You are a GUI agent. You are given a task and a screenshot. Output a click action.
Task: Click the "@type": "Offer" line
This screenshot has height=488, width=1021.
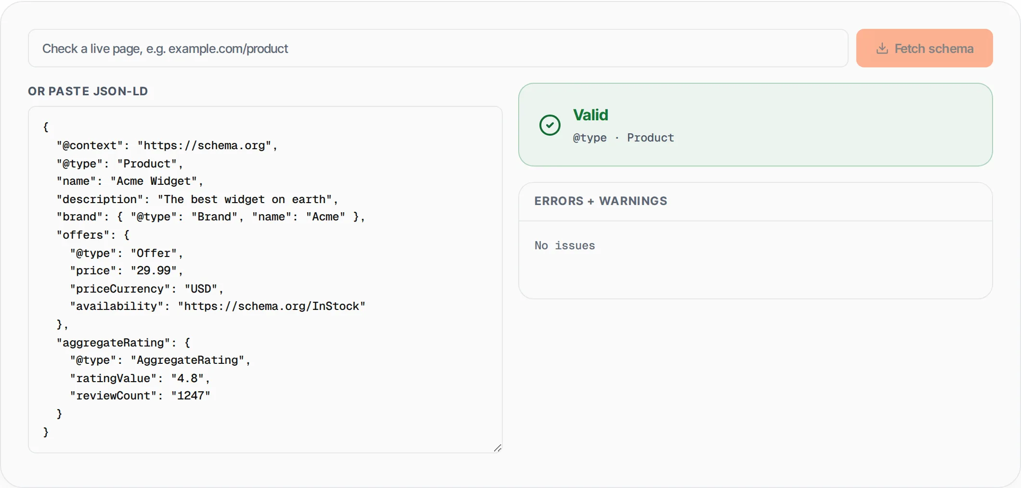[126, 253]
